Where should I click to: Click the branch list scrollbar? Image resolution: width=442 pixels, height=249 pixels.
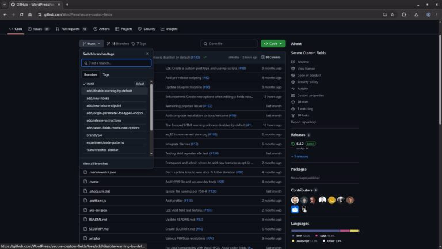click(151, 107)
